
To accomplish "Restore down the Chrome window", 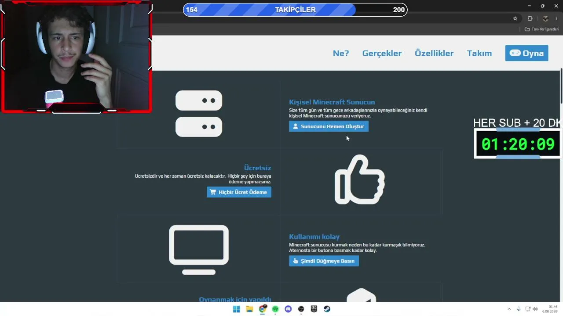I will pos(542,6).
